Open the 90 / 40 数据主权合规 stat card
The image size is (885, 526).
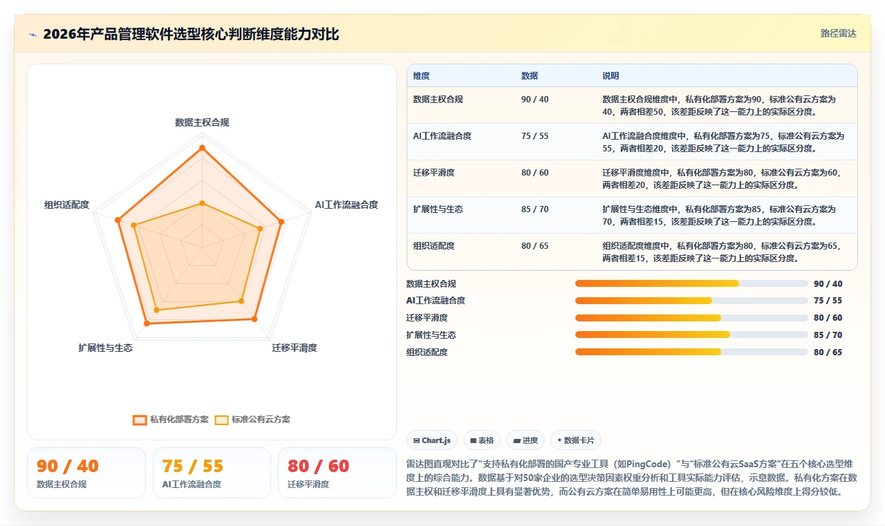point(86,473)
